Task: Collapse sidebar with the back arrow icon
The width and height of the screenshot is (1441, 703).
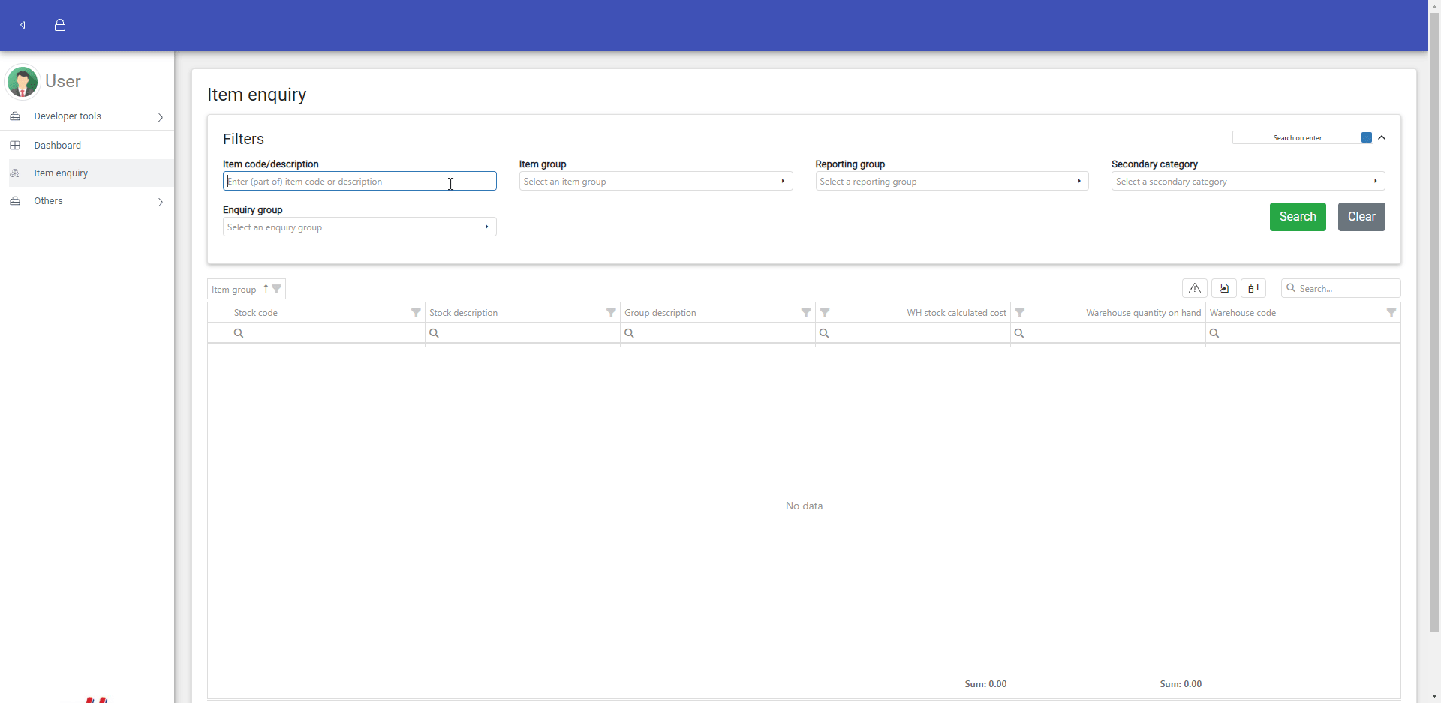Action: click(23, 25)
